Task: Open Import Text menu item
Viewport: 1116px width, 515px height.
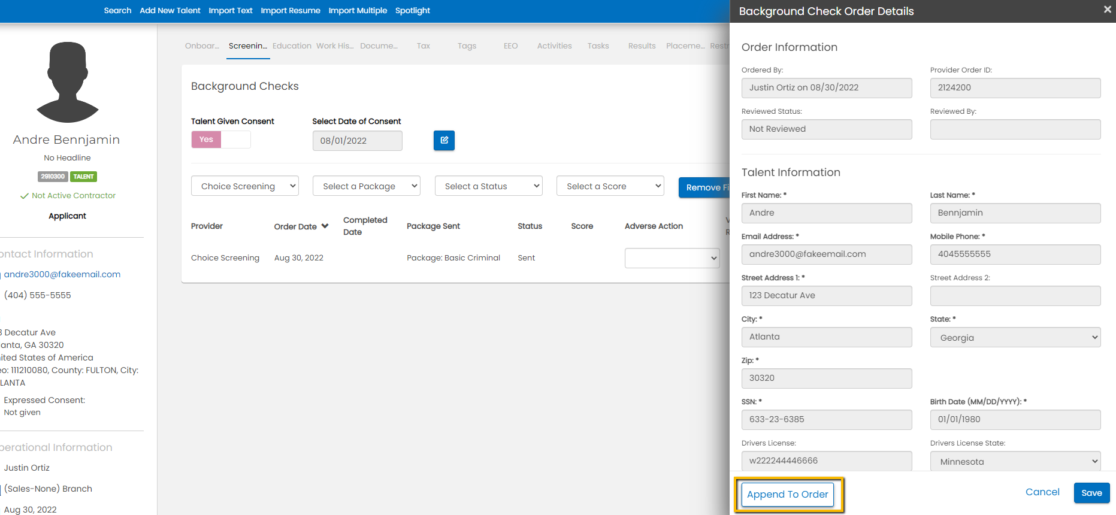Action: [x=231, y=11]
